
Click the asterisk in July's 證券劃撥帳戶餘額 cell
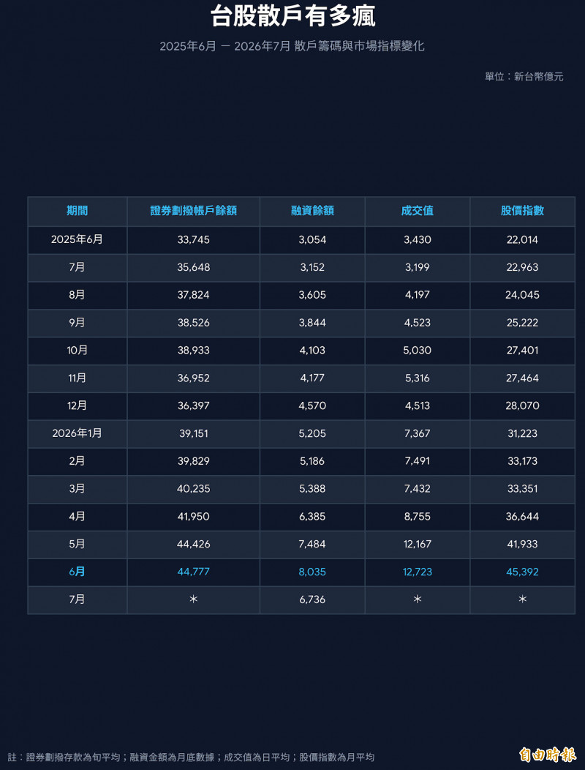pos(193,599)
